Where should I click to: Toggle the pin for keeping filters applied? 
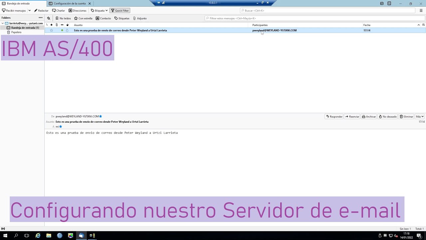coord(49,18)
